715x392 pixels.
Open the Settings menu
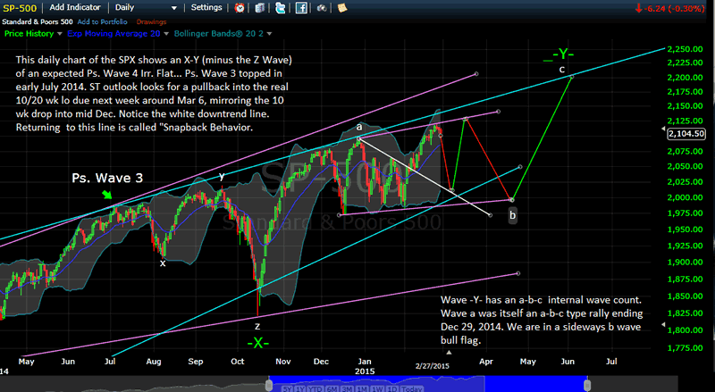click(207, 7)
